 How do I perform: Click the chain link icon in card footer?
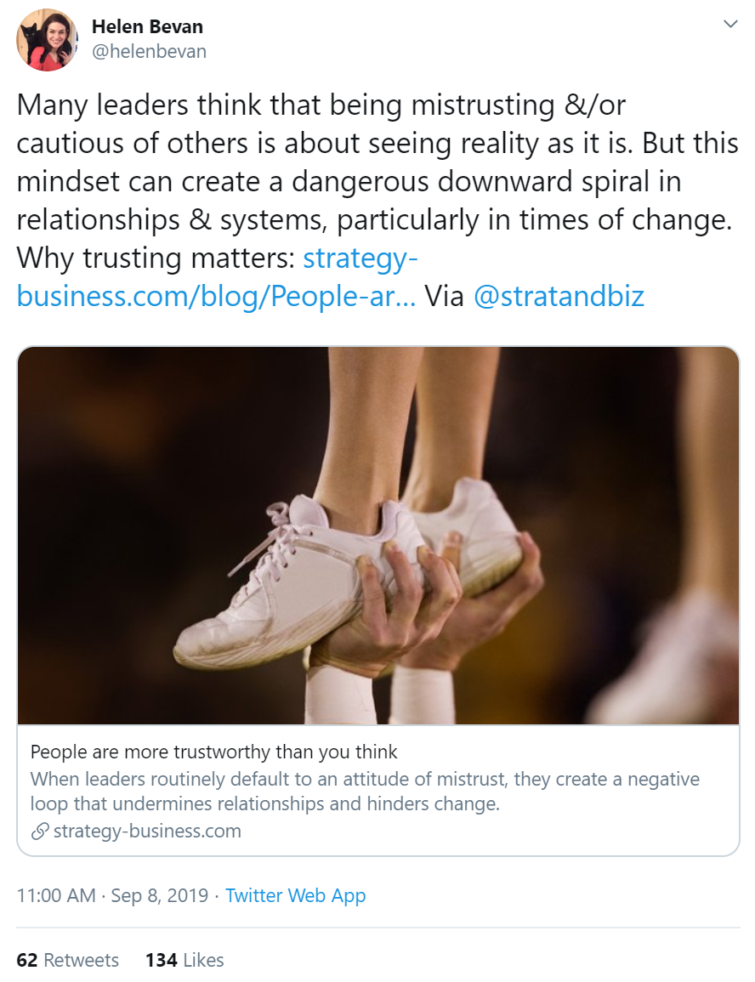pos(39,832)
